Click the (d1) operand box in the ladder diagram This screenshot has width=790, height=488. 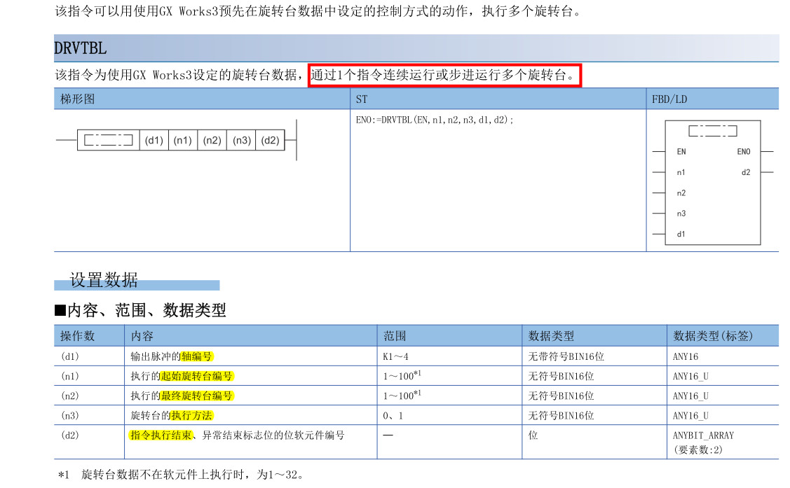tap(154, 140)
